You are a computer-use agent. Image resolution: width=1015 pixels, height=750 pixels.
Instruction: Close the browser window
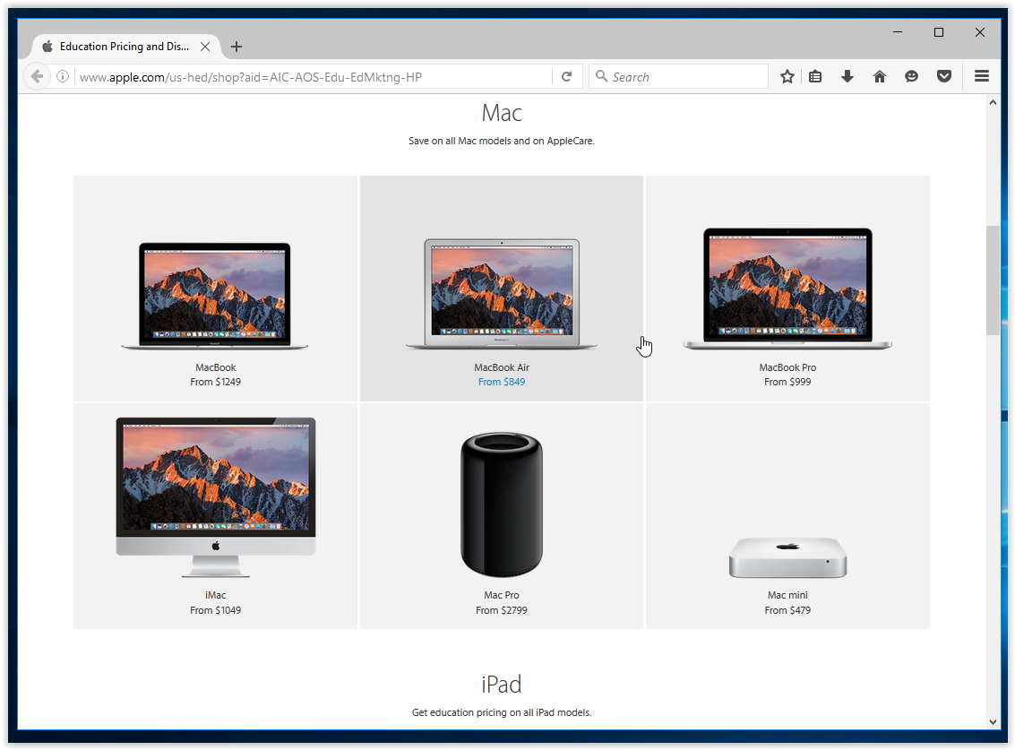pyautogui.click(x=980, y=31)
